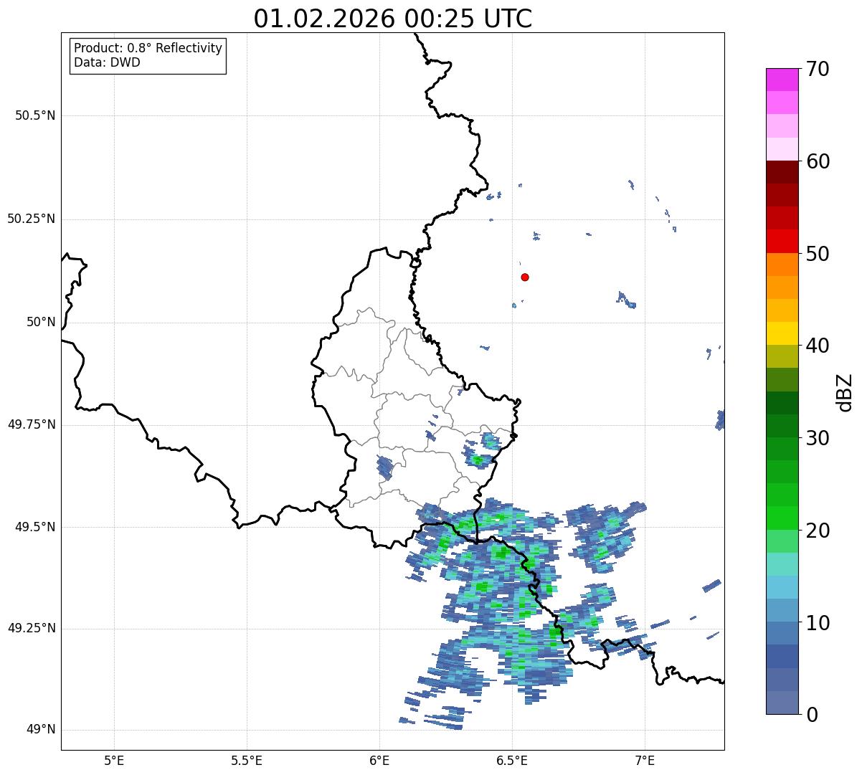Click the 7°E longitude label

point(645,760)
